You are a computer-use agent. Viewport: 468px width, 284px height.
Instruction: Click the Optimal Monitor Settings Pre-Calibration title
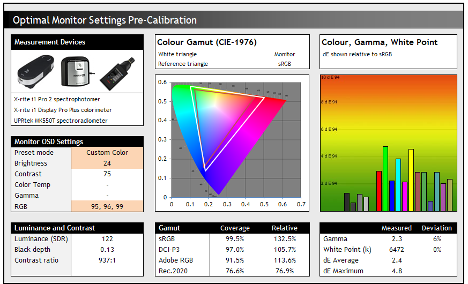[105, 20]
